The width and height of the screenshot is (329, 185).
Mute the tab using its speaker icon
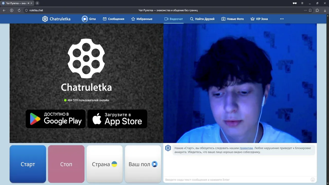click(x=29, y=3)
